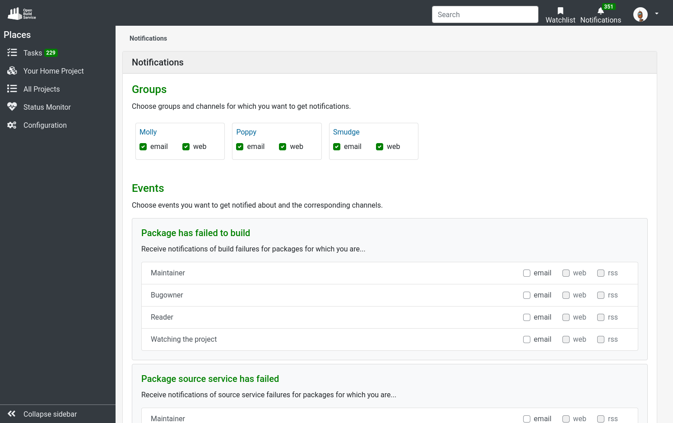Screen dimensions: 673x423
Task: Select the Tasks checklist icon in sidebar
Action: pos(12,53)
